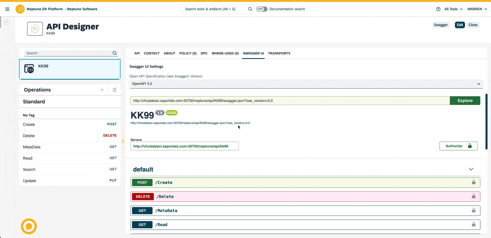Switch to the POLICY (0) tab
Image resolution: width=491 pixels, height=238 pixels.
point(188,54)
